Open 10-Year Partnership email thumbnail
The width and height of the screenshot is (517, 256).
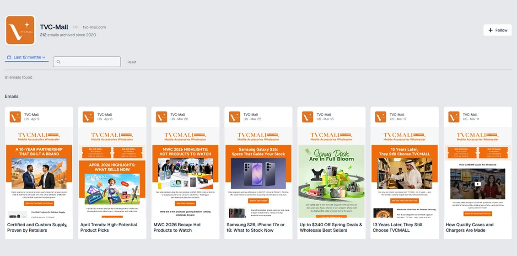(39, 172)
